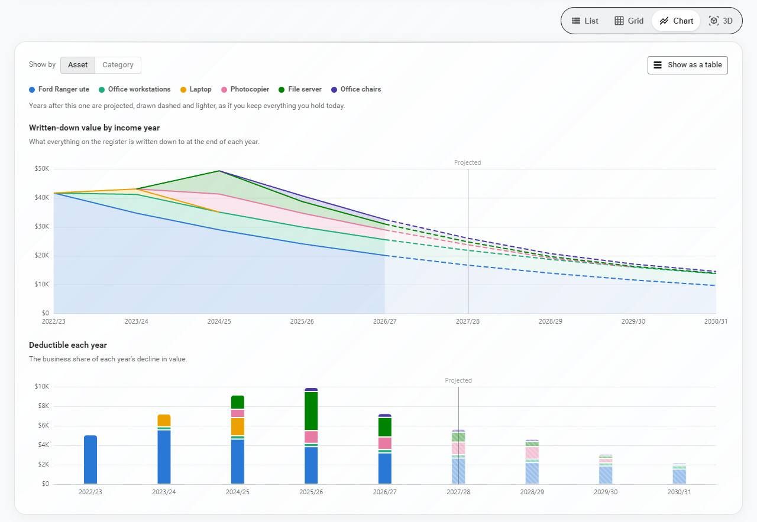Click the green File server legend dot
Screen dimensions: 757x522
click(x=282, y=90)
